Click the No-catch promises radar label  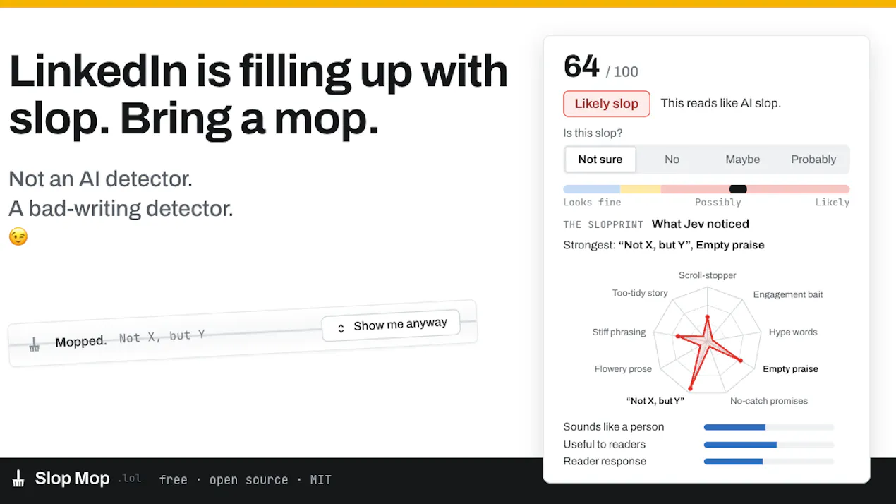click(x=769, y=401)
